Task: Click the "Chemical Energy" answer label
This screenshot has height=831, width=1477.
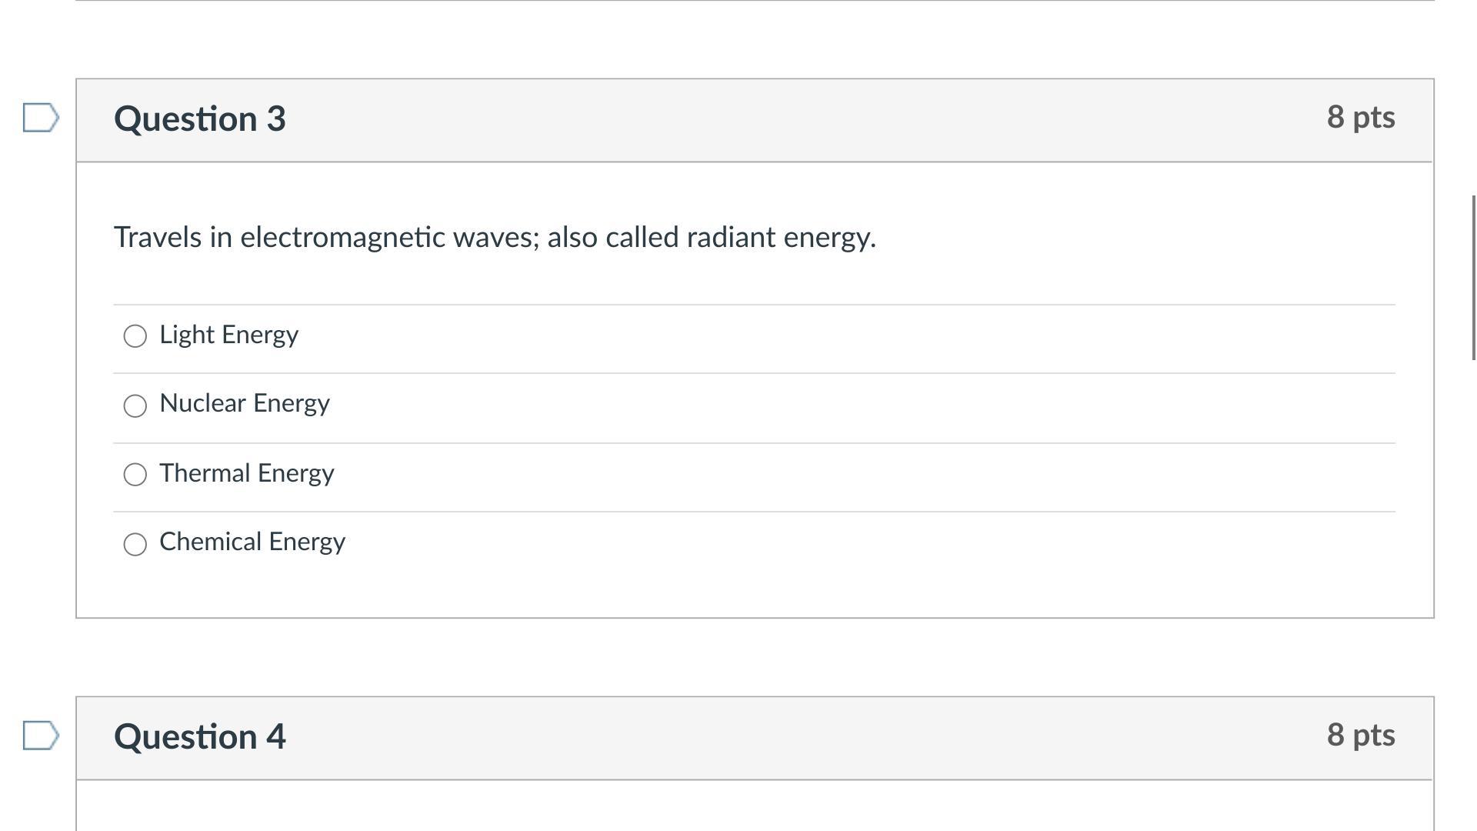Action: coord(252,542)
